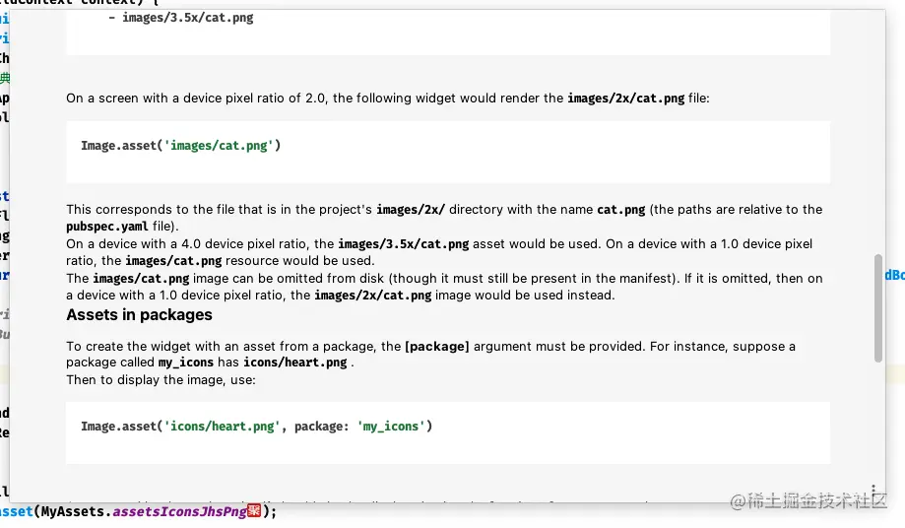
Task: Click "package:" parameter name in the code snippet
Action: pyautogui.click(x=322, y=427)
